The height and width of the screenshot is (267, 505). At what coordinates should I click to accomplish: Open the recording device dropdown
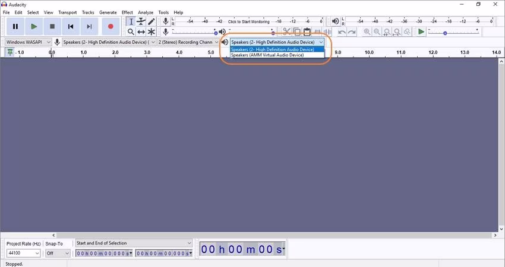click(109, 42)
